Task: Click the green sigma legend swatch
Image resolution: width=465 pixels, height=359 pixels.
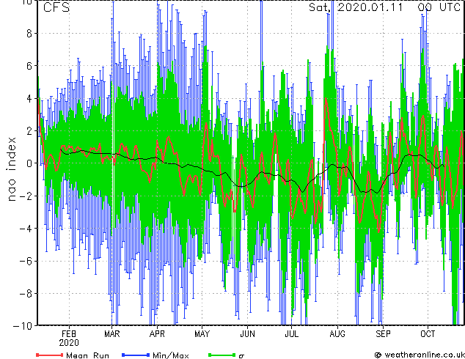Action: click(222, 355)
